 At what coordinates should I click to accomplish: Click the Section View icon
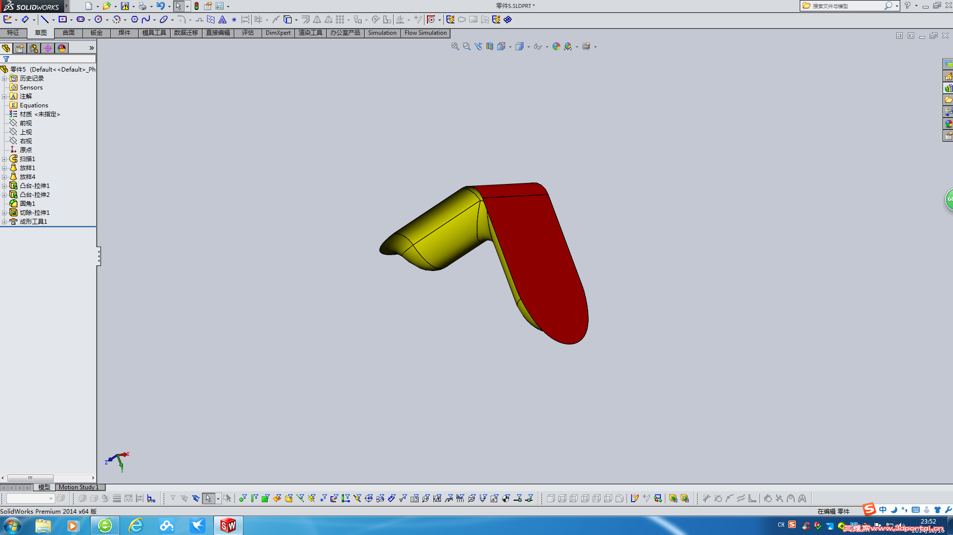[x=490, y=46]
